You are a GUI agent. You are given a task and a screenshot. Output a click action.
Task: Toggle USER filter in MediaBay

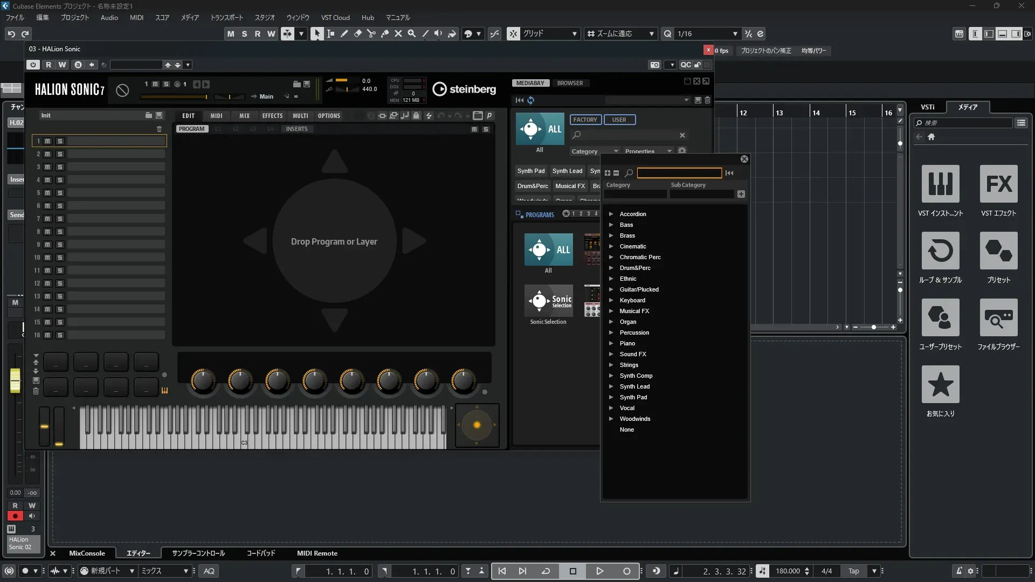(x=619, y=120)
